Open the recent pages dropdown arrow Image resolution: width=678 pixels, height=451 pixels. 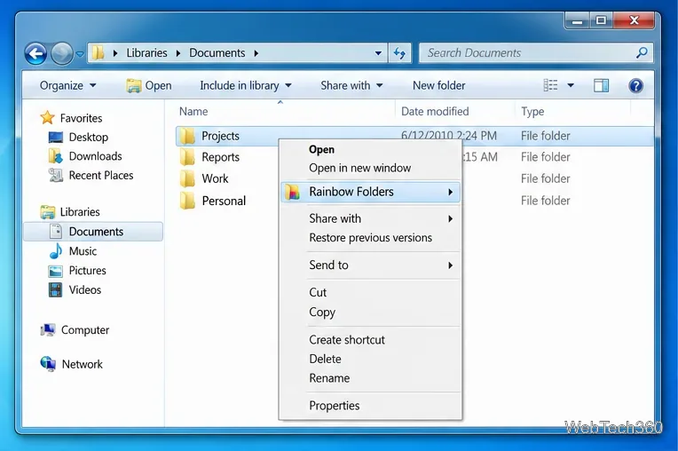click(80, 54)
